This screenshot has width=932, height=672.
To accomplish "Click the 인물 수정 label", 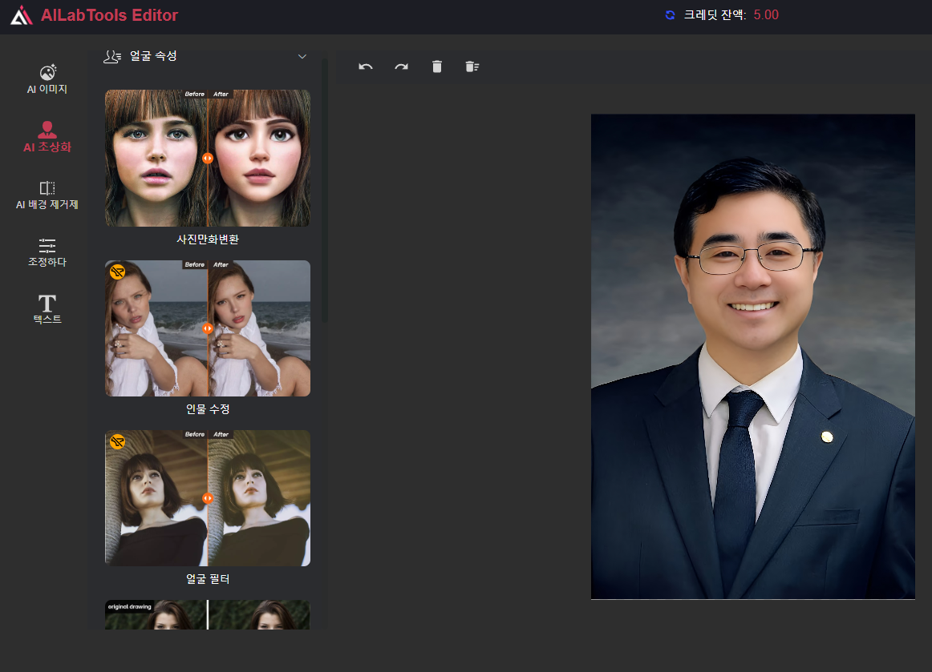I will [208, 409].
